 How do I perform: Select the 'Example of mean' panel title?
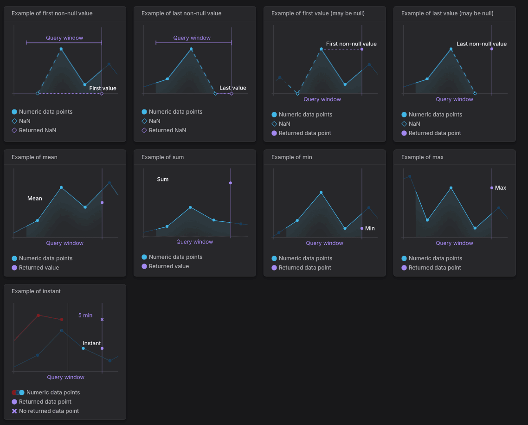(x=34, y=157)
